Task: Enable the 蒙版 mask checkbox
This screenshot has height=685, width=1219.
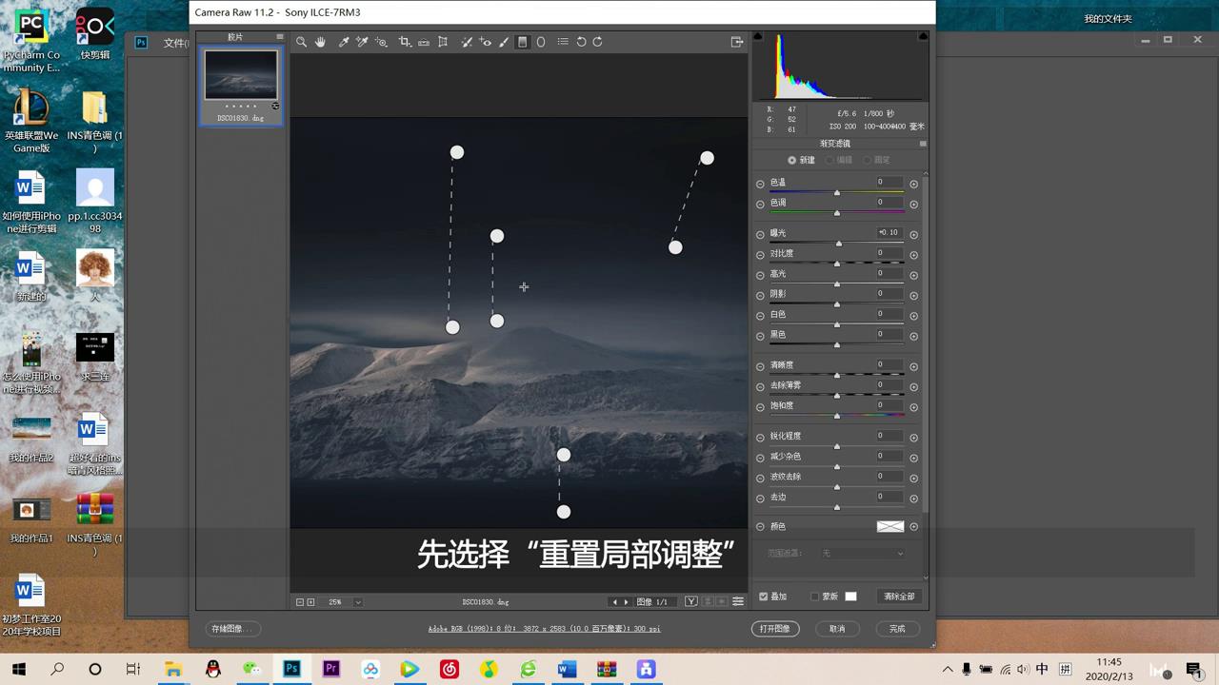Action: click(815, 596)
